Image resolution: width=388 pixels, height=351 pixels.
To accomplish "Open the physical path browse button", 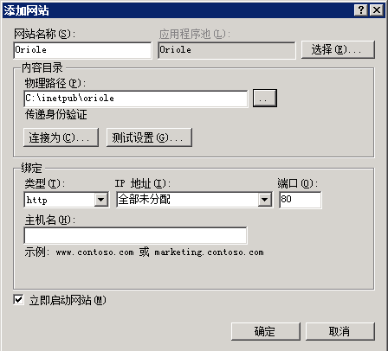I will click(x=265, y=99).
